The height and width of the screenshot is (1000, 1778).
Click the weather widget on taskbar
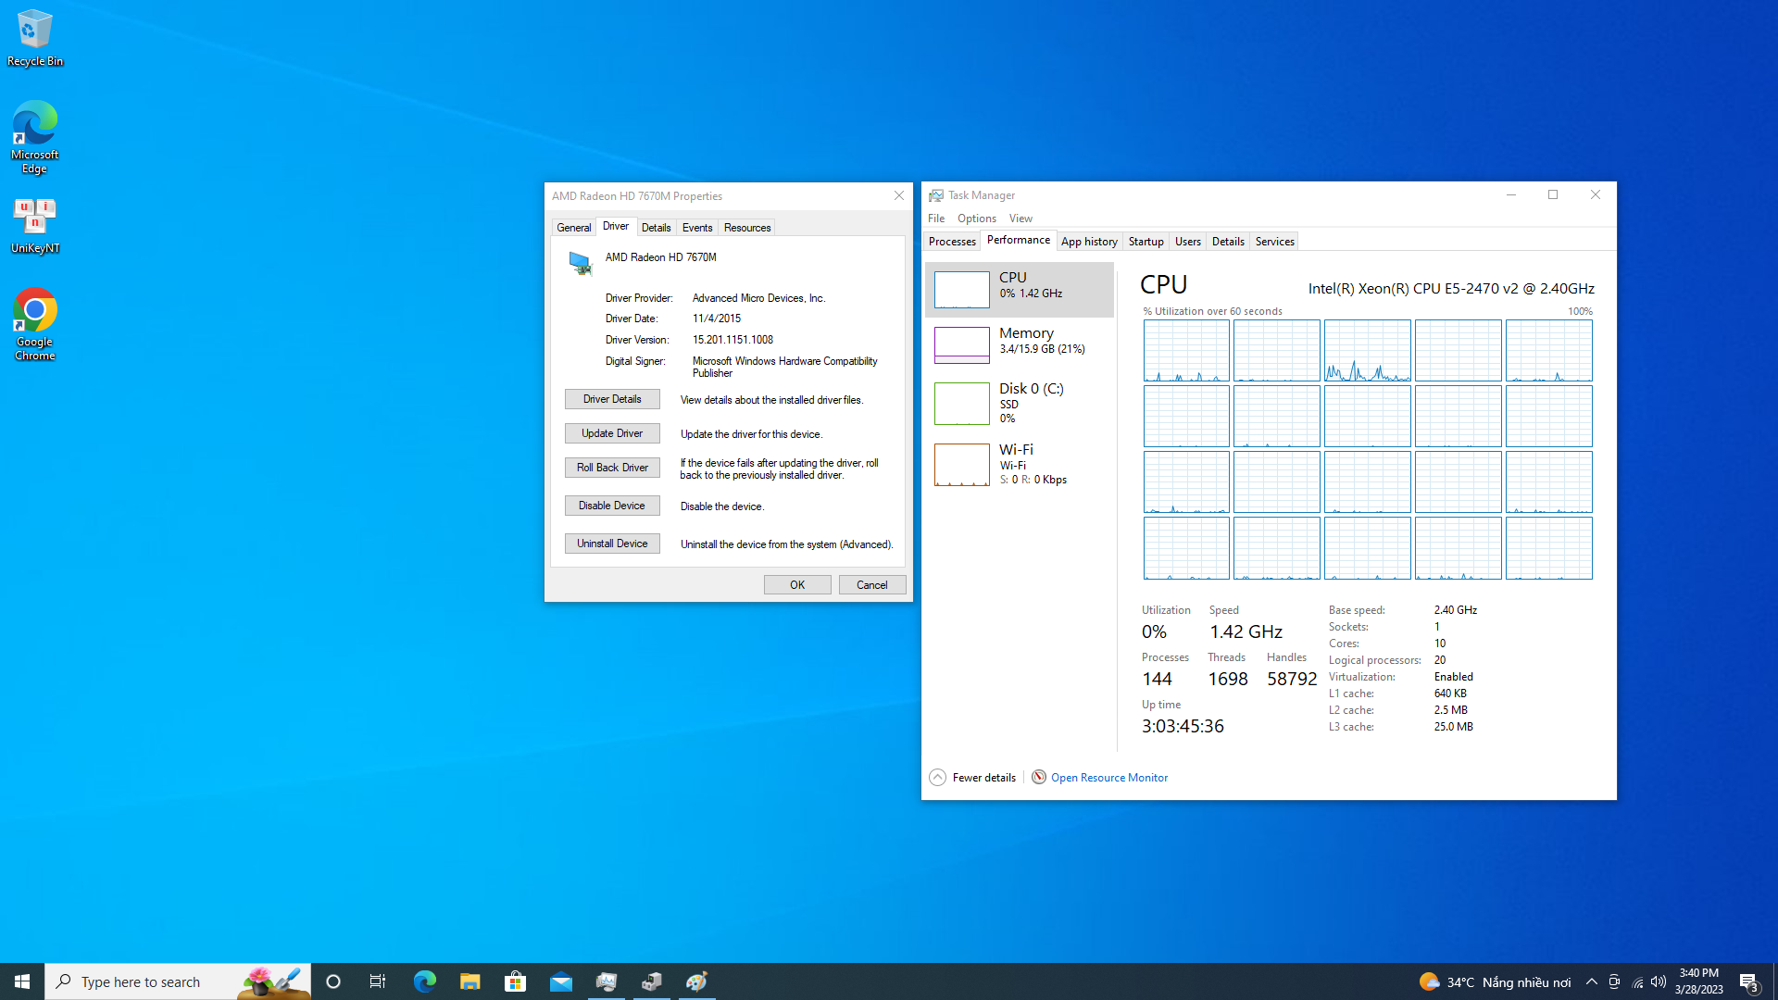tap(1495, 981)
